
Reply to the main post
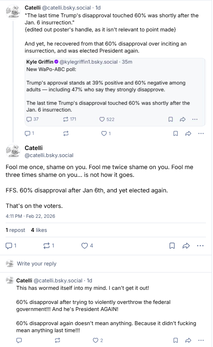point(9,246)
